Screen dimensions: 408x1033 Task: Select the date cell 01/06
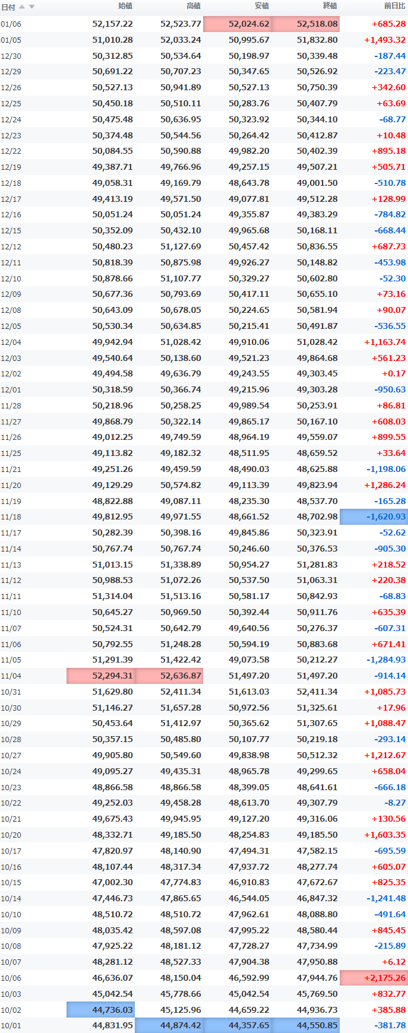coord(11,24)
